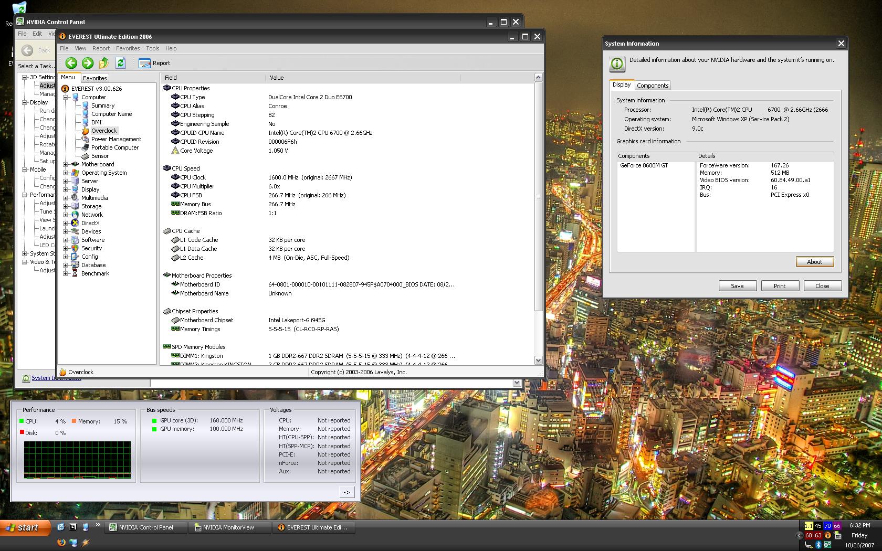Click the Refresh icon in EVEREST toolbar

click(x=120, y=63)
